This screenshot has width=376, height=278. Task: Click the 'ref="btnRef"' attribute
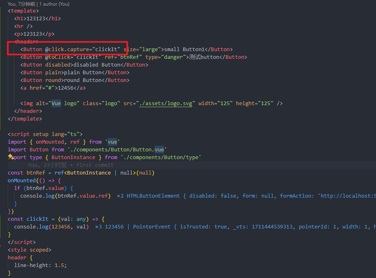123,57
